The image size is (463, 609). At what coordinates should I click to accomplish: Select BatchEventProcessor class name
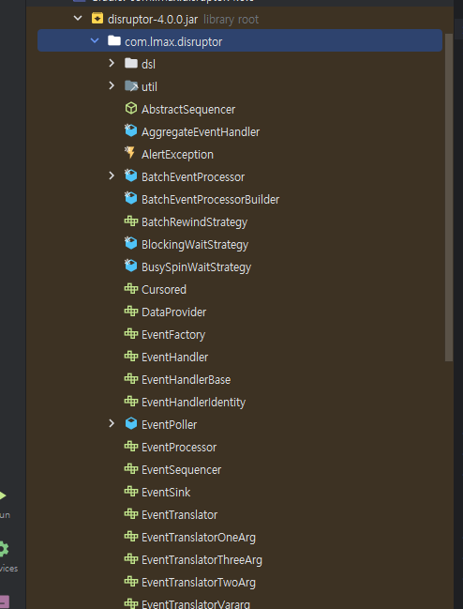[x=193, y=177]
